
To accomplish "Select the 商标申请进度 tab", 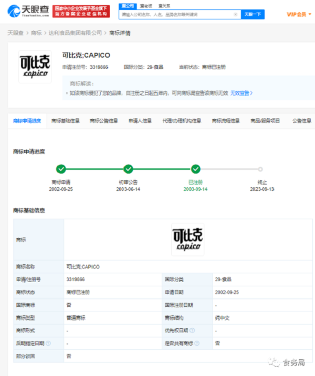I will click(x=27, y=121).
